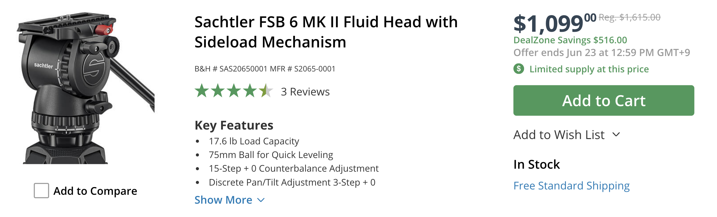Open the 3 Reviews link

(305, 92)
